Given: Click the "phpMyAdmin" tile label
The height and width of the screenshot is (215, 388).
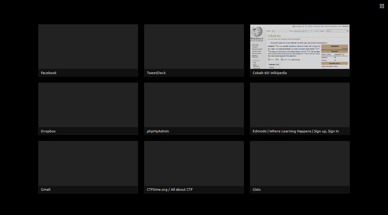Looking at the screenshot, I should tap(158, 131).
